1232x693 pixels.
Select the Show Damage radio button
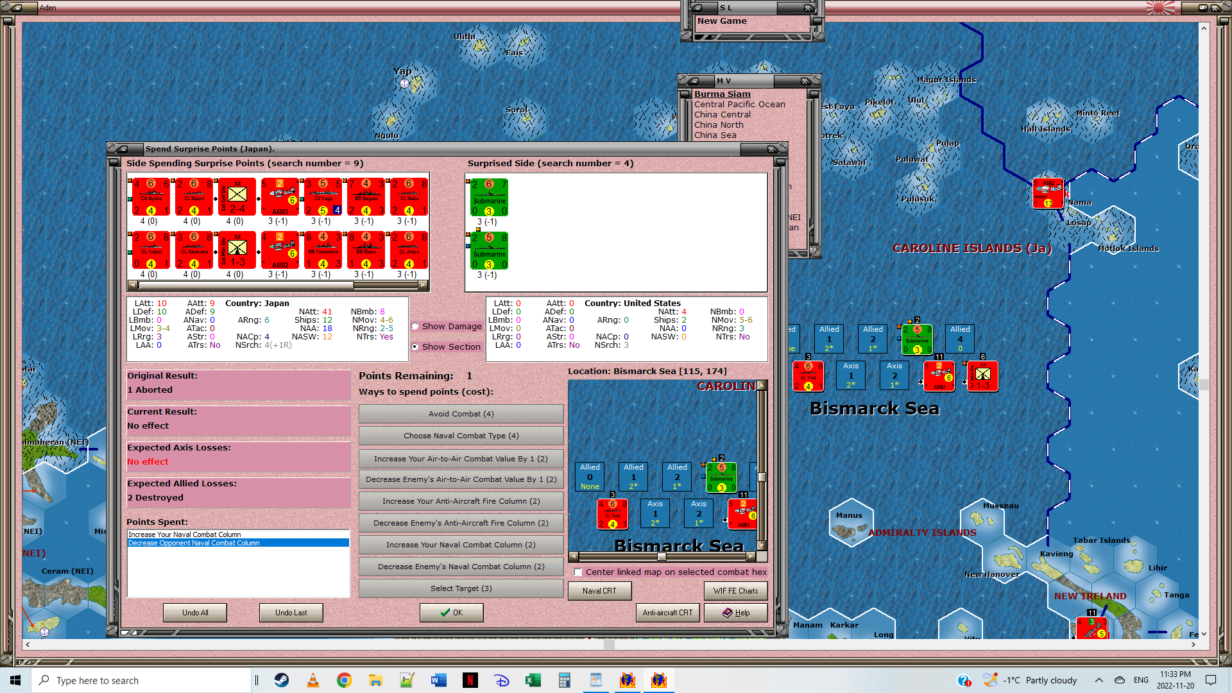[x=415, y=327]
